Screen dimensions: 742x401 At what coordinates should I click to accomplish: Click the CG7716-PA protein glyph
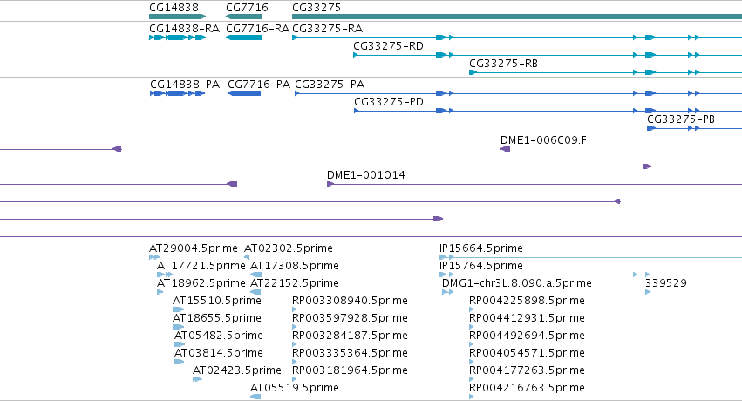click(x=244, y=93)
